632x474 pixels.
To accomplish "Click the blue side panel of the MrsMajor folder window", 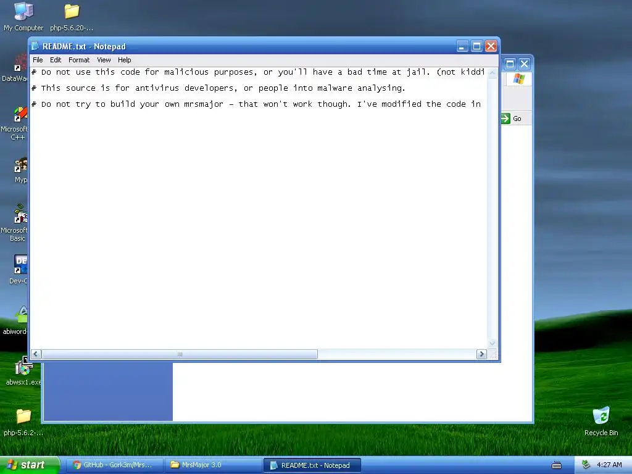I will (108, 391).
